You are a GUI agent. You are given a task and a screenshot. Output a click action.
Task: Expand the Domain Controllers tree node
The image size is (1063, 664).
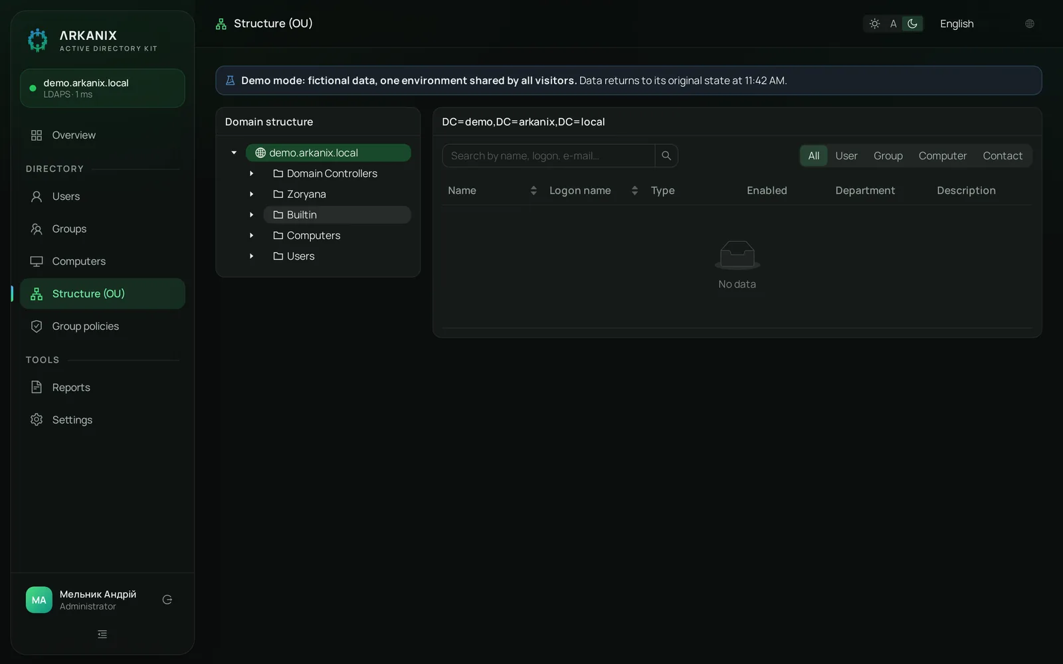point(251,173)
